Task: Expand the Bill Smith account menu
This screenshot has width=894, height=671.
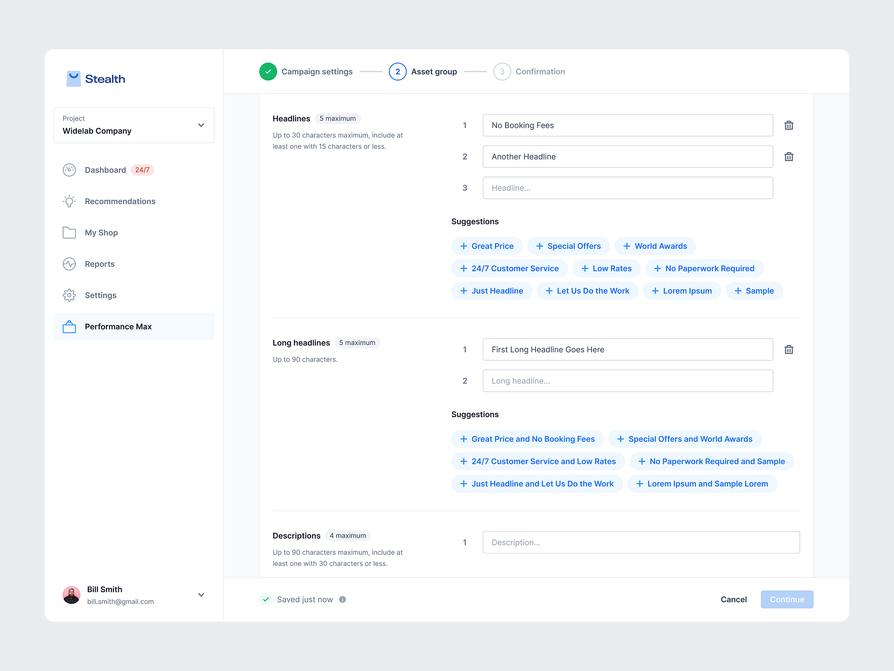Action: pos(201,595)
